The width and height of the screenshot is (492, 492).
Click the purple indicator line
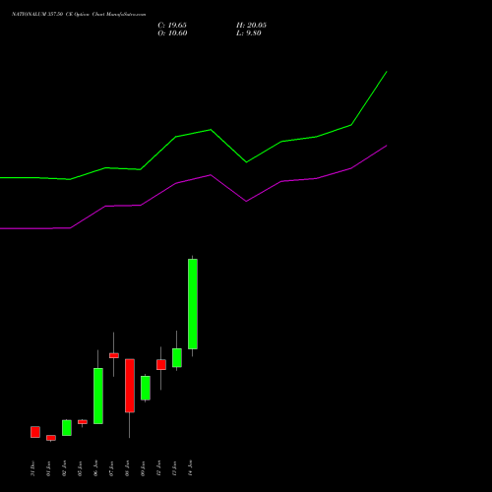click(211, 175)
